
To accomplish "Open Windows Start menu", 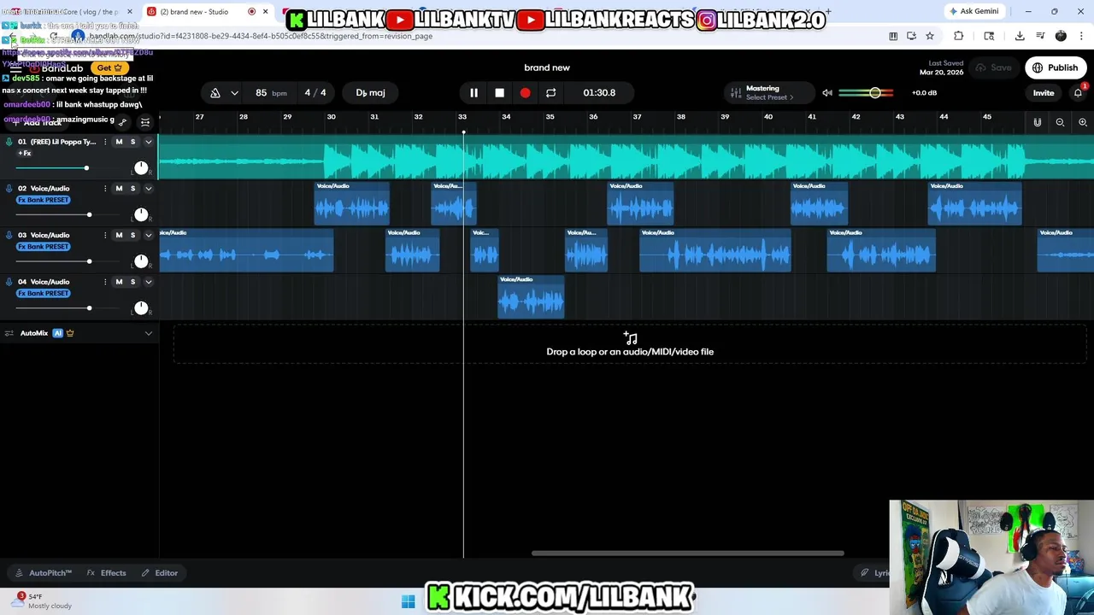I will click(408, 602).
